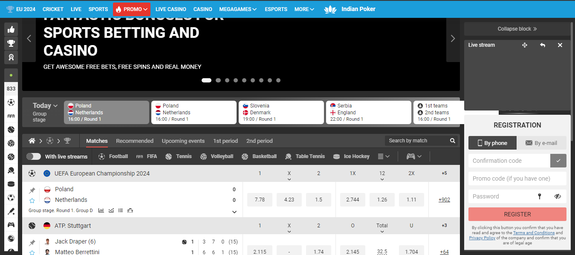Image resolution: width=575 pixels, height=255 pixels.
Task: Click the search magnifier icon in match search
Action: pyautogui.click(x=453, y=141)
